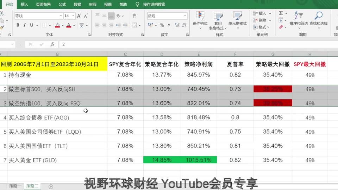Open the underline style dropdown arrow

pyautogui.click(x=37, y=25)
